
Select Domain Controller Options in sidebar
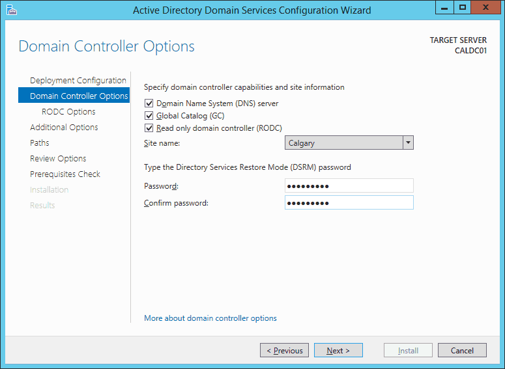74,96
